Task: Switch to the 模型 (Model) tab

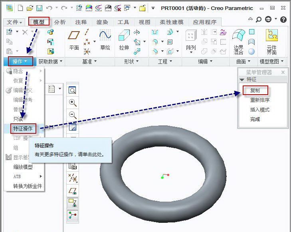Action: 39,22
